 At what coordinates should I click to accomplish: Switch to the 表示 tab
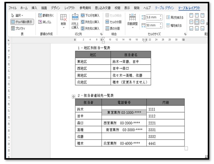coord(127,8)
